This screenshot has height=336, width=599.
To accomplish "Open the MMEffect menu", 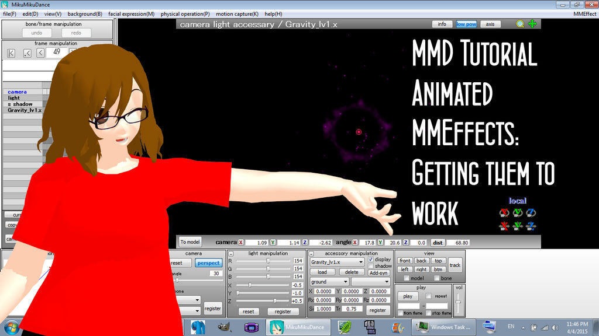I will 584,14.
